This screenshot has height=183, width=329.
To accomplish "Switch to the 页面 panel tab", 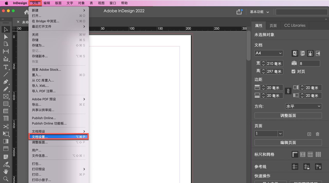I will pos(273,25).
